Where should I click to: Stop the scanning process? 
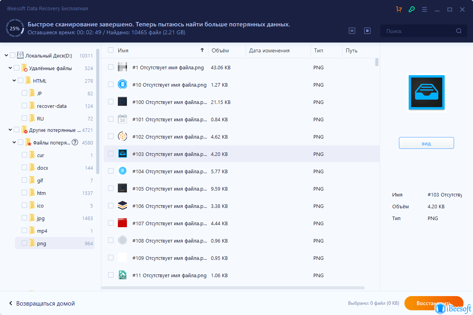coord(367,31)
